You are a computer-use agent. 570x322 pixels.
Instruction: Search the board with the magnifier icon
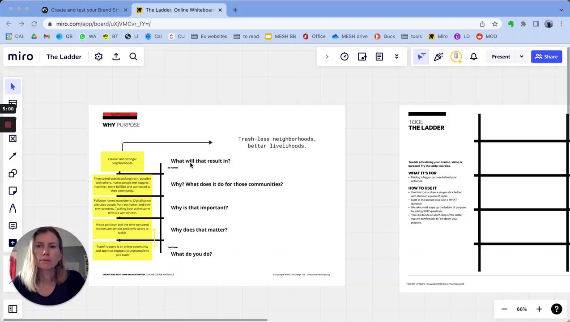click(x=133, y=57)
